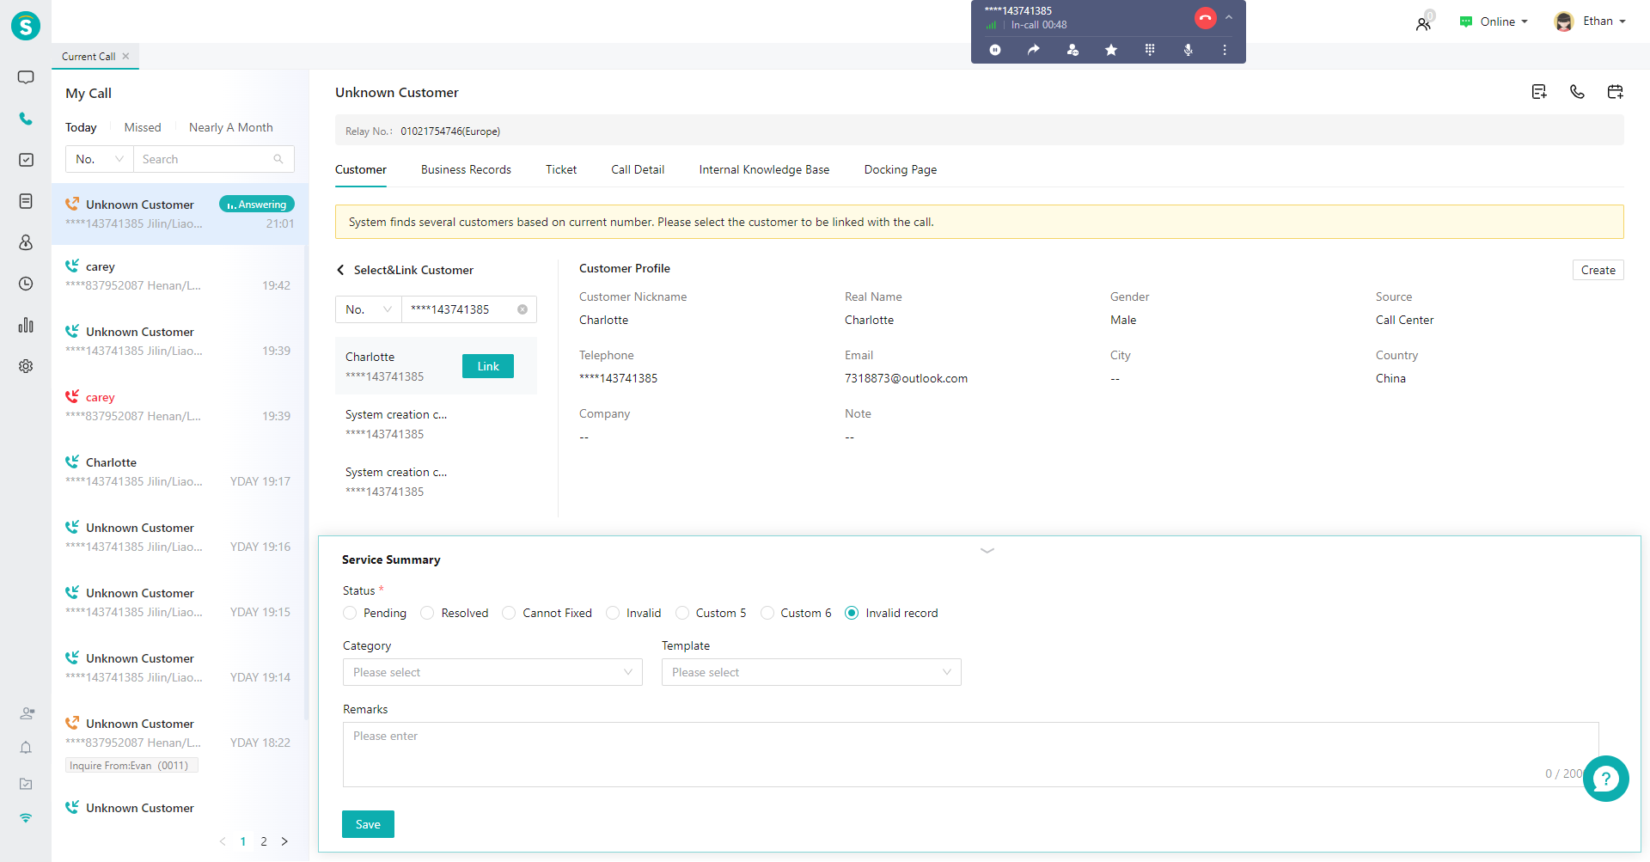
Task: Collapse the Service Summary panel
Action: click(987, 550)
